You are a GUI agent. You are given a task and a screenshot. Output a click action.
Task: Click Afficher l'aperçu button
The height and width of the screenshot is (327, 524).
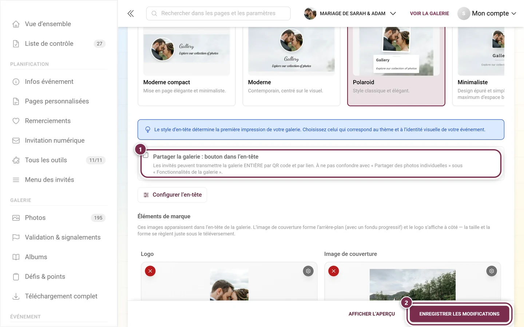click(x=372, y=314)
